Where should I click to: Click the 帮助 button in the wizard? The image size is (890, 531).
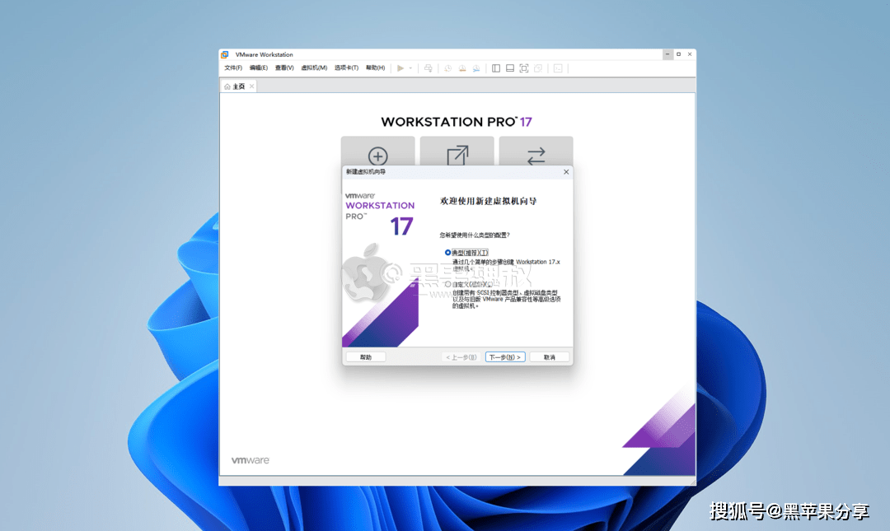pos(366,357)
